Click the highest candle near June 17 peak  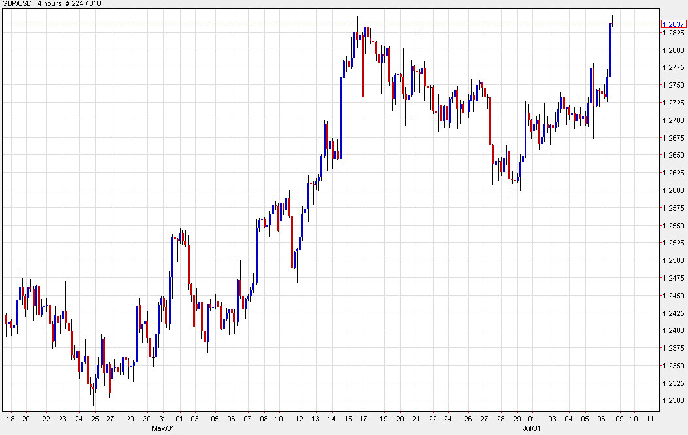[358, 33]
